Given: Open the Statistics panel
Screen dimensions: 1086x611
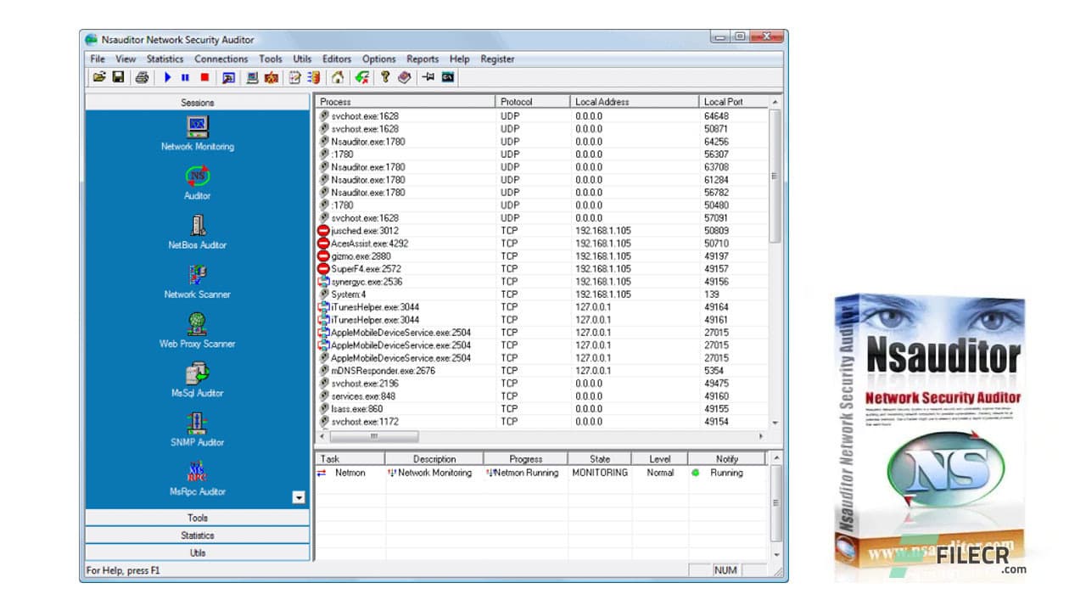Looking at the screenshot, I should 197,535.
